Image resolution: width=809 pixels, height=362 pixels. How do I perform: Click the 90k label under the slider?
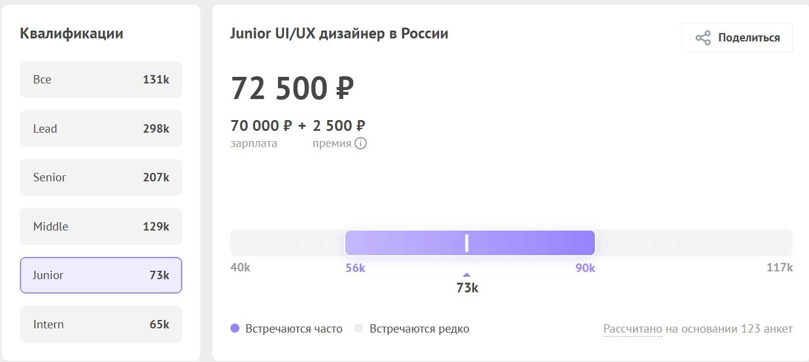point(585,268)
